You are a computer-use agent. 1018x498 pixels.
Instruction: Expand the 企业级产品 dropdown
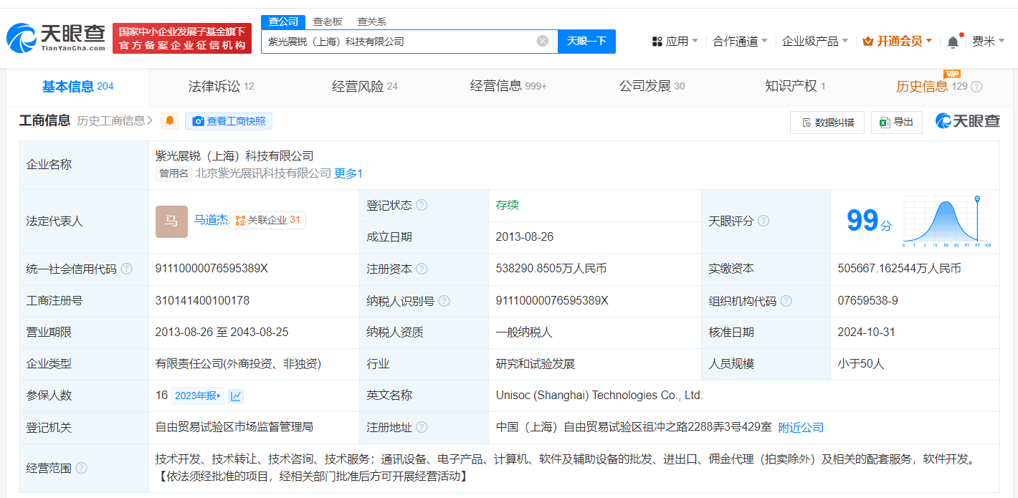pyautogui.click(x=814, y=42)
